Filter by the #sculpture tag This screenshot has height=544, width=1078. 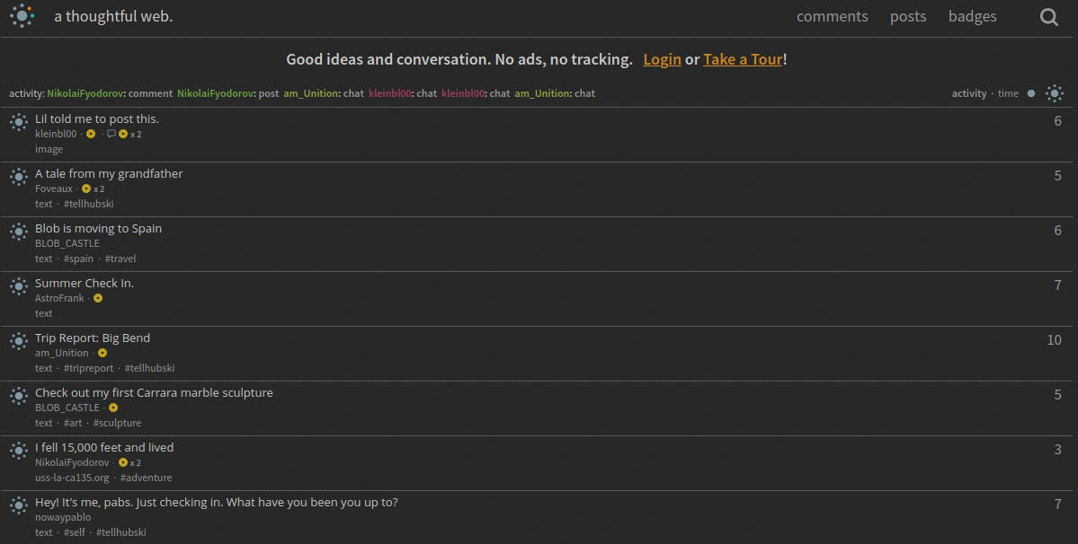click(117, 423)
